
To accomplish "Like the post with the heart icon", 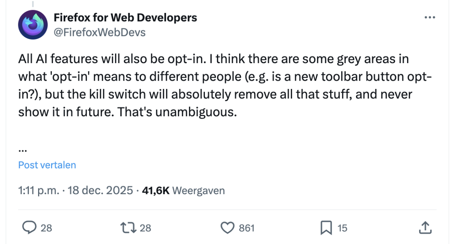I will (x=228, y=227).
